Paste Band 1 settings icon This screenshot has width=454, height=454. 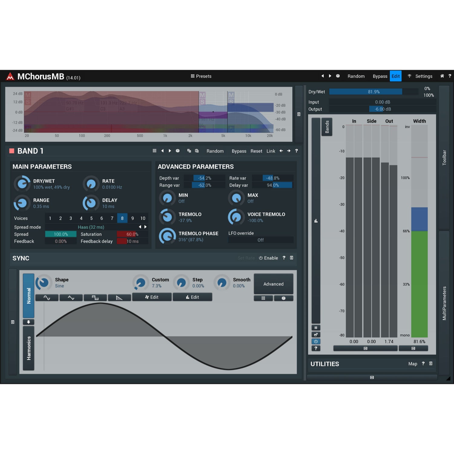click(197, 151)
